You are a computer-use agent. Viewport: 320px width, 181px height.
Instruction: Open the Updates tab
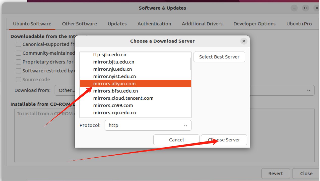tap(117, 24)
